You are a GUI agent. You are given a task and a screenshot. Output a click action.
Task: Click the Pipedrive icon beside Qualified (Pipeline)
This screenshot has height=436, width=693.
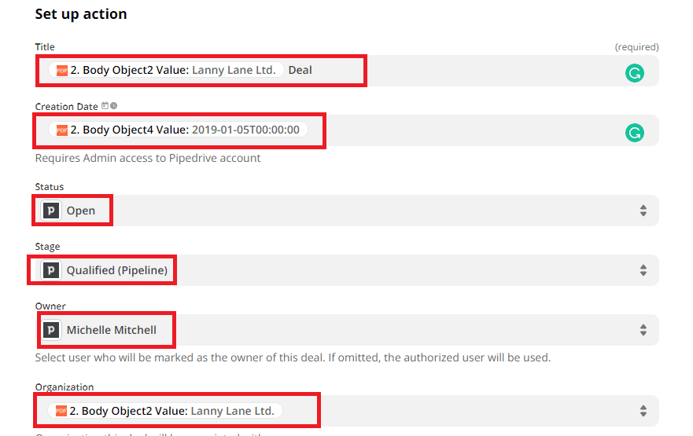[51, 270]
